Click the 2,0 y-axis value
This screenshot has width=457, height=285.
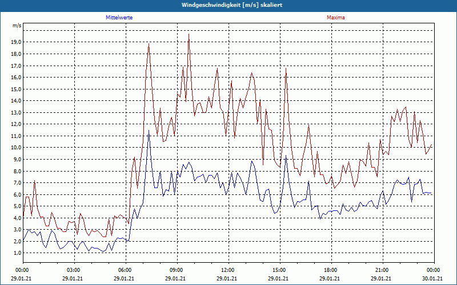17,241
